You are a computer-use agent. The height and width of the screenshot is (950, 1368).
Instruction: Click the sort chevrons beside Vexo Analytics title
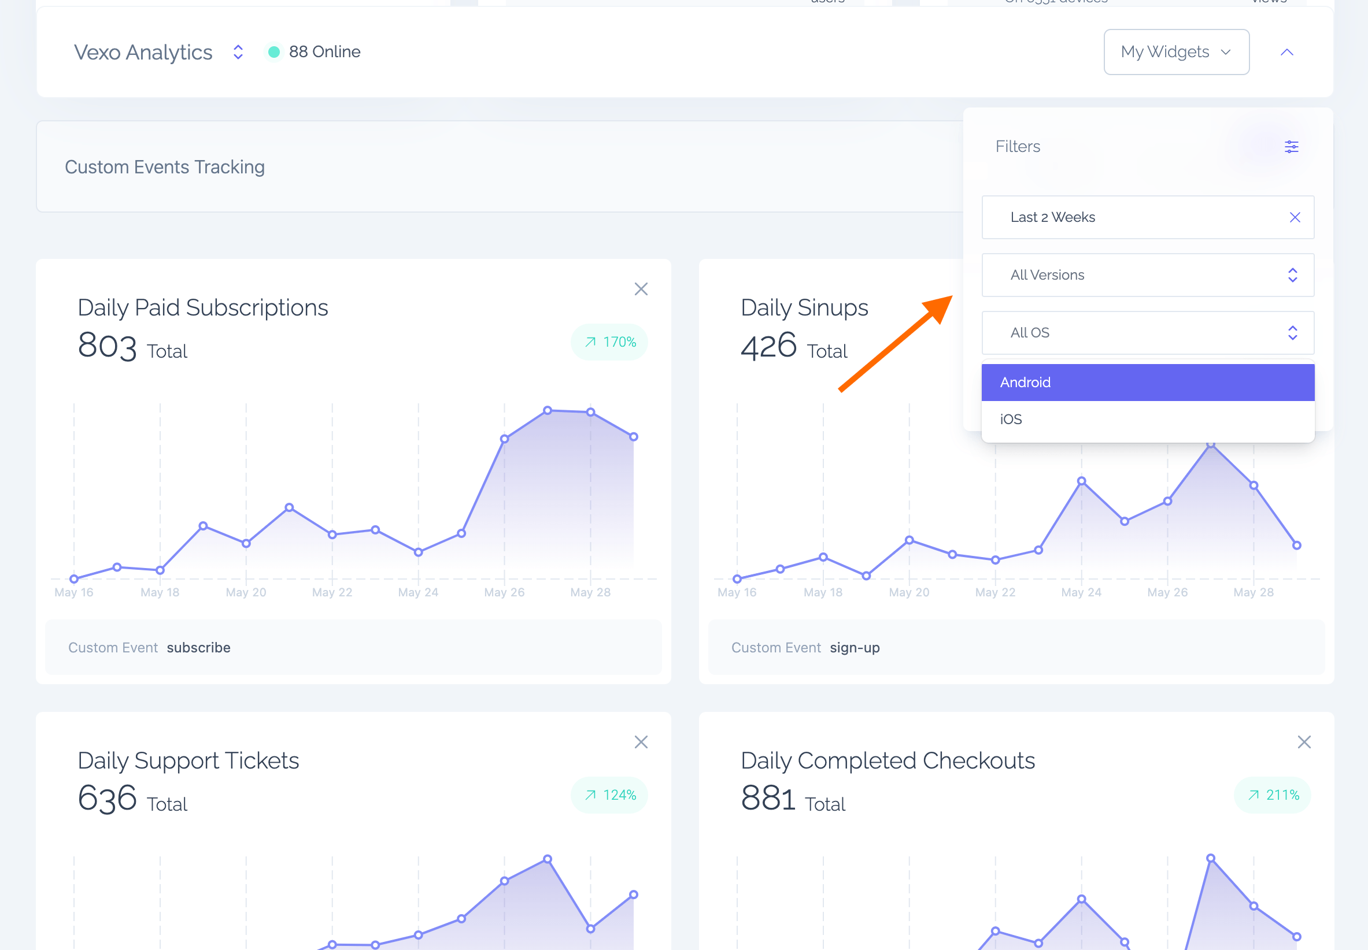point(237,53)
